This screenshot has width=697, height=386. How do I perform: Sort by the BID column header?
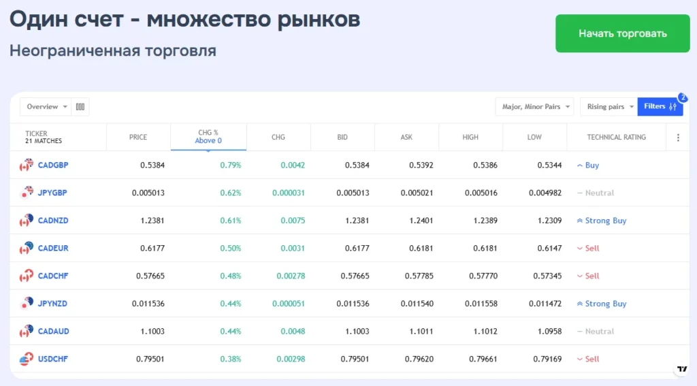click(x=342, y=137)
